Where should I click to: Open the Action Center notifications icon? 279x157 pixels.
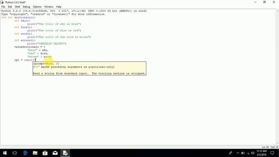272,153
